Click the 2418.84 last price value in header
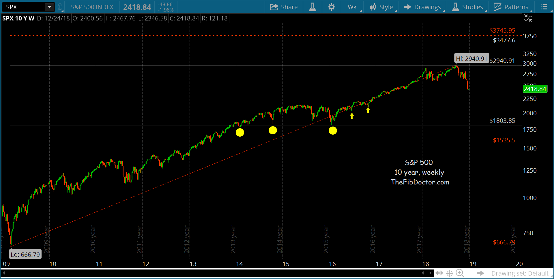The width and height of the screenshot is (554, 279). click(x=137, y=7)
